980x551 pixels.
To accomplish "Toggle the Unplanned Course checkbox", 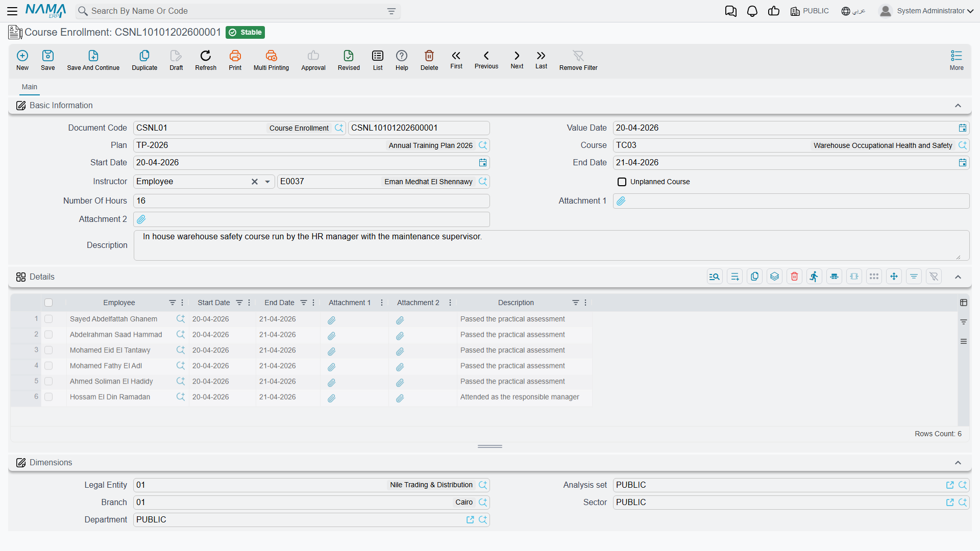I will pos(622,182).
